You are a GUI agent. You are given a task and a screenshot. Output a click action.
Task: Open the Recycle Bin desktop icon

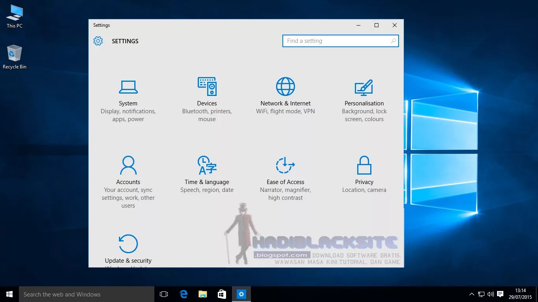click(x=15, y=57)
